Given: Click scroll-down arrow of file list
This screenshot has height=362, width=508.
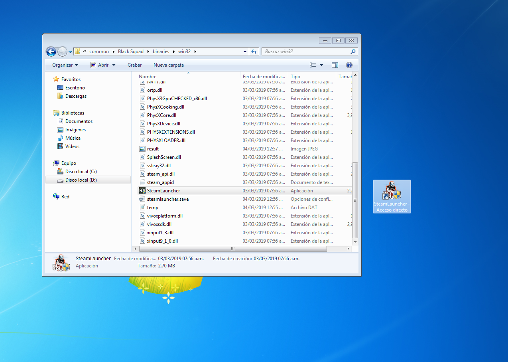Looking at the screenshot, I should coord(355,242).
